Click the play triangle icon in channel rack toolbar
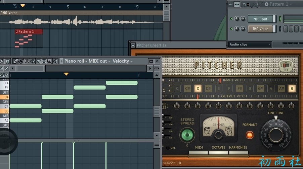The width and height of the screenshot is (303, 169). click(258, 4)
